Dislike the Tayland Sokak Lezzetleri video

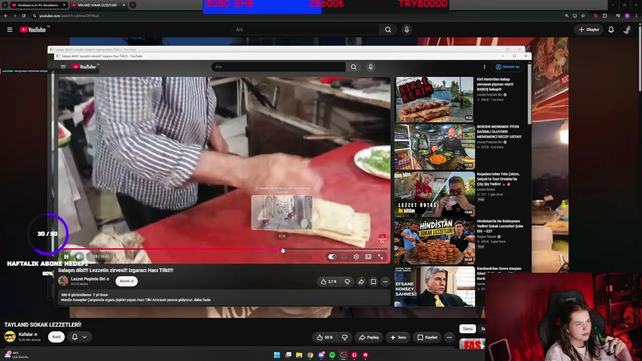pos(345,337)
